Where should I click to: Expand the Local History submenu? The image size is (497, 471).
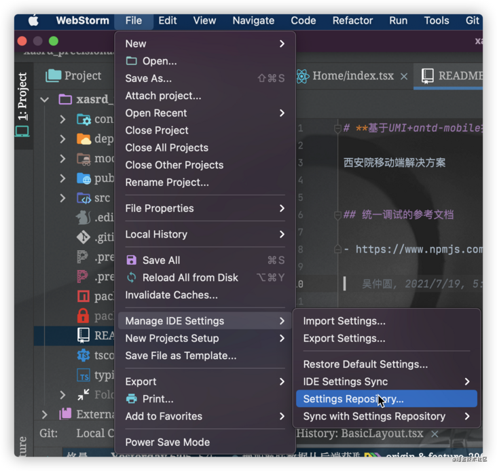click(x=205, y=234)
